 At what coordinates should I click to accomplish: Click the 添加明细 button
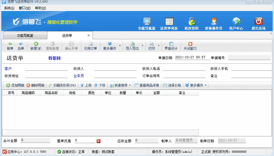coord(15,85)
